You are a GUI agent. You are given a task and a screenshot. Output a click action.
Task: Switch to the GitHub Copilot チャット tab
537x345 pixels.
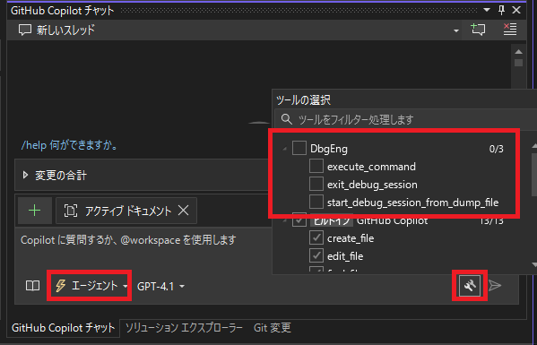tap(63, 328)
